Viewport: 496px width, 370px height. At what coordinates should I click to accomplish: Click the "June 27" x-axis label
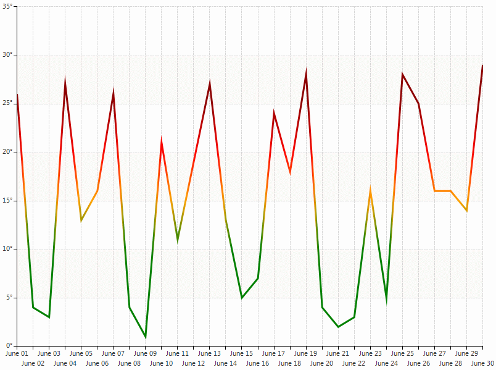click(x=435, y=353)
